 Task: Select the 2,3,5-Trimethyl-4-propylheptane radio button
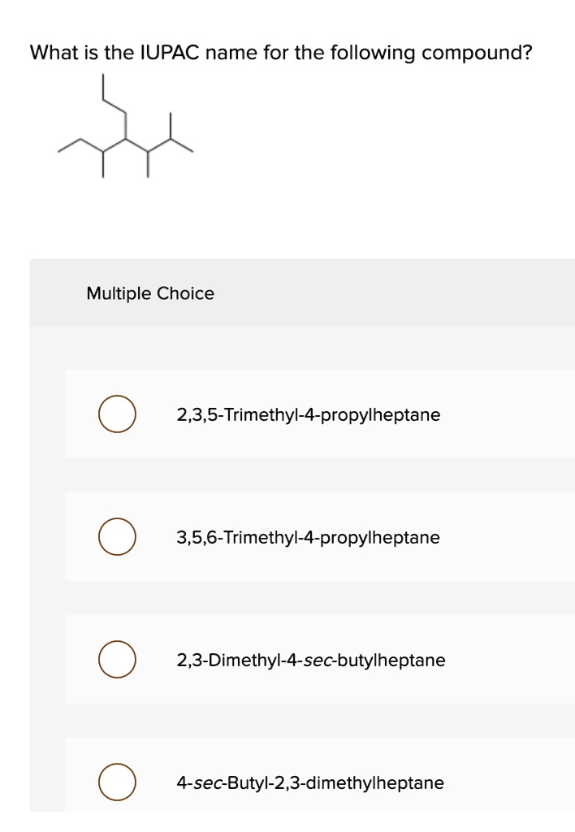[117, 414]
